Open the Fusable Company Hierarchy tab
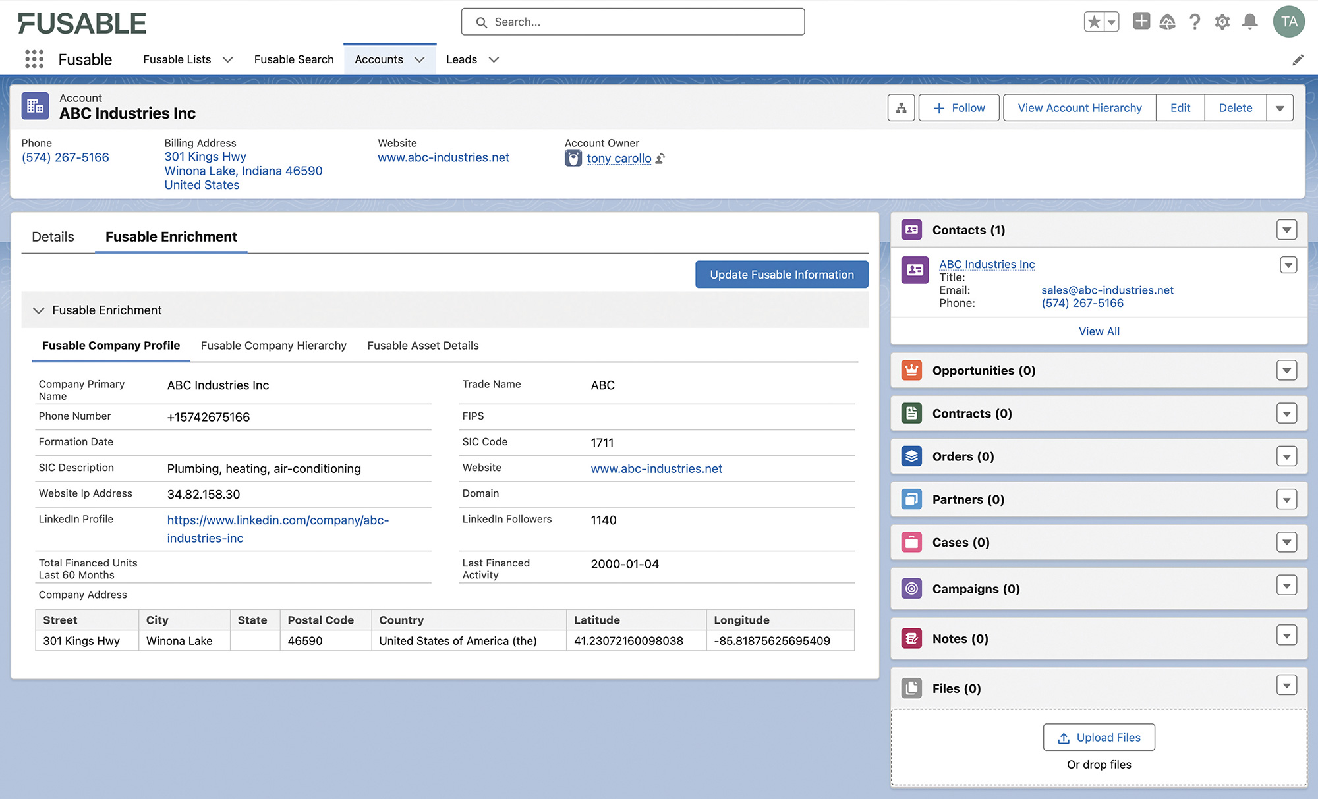Image resolution: width=1318 pixels, height=799 pixels. (273, 345)
